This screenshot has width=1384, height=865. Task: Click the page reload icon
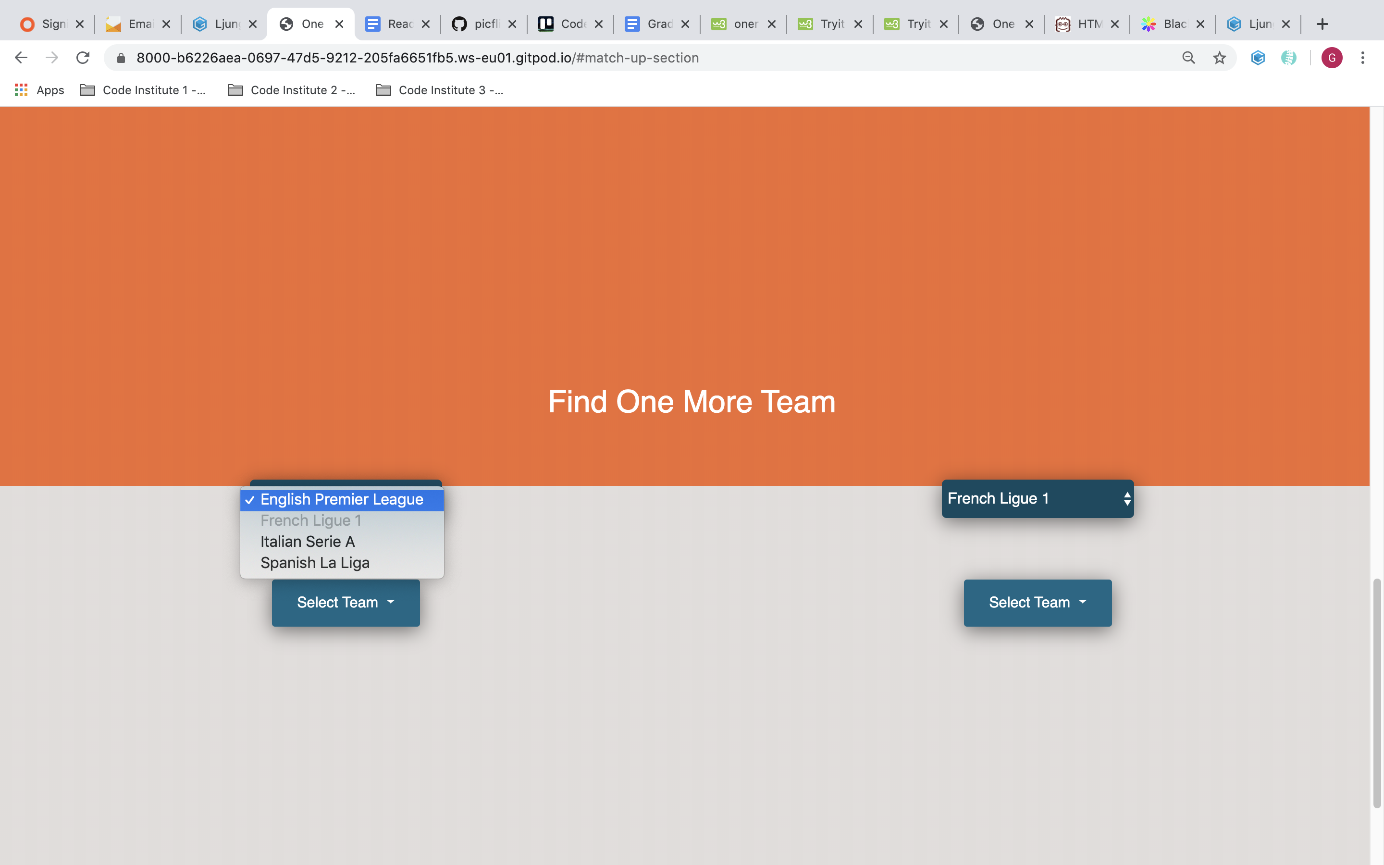point(85,58)
